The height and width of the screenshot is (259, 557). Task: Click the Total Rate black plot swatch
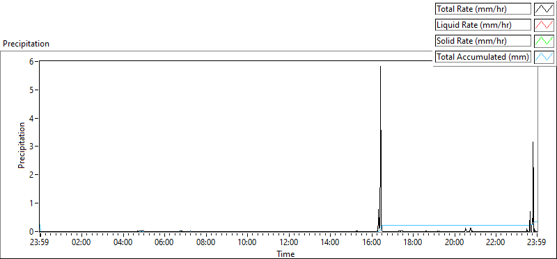pos(544,9)
